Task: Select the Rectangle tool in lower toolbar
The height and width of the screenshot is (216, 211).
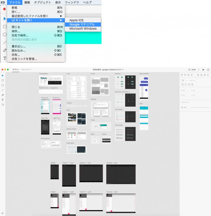Action: (3, 80)
